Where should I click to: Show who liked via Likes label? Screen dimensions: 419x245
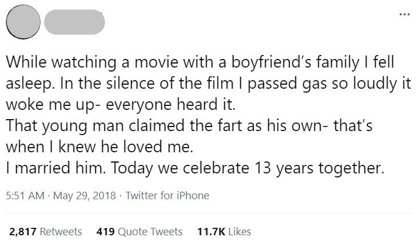[x=240, y=232]
